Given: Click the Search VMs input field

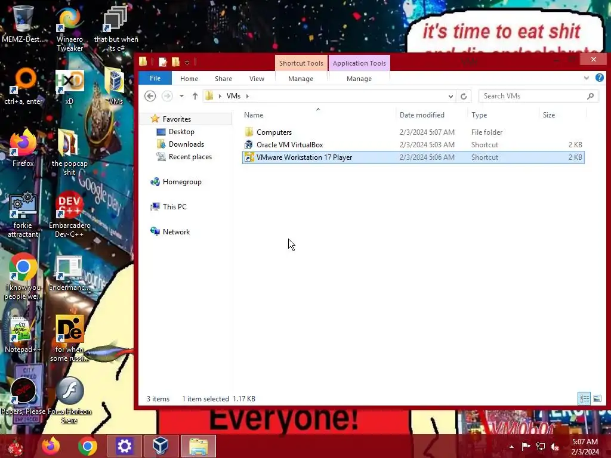Looking at the screenshot, I should point(539,96).
